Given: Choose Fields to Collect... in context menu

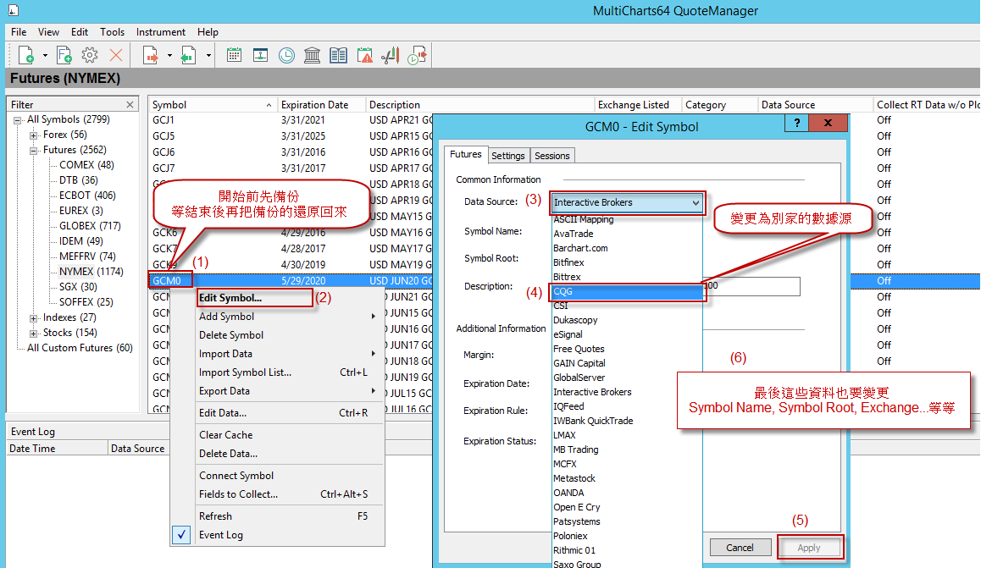Looking at the screenshot, I should pos(238,494).
